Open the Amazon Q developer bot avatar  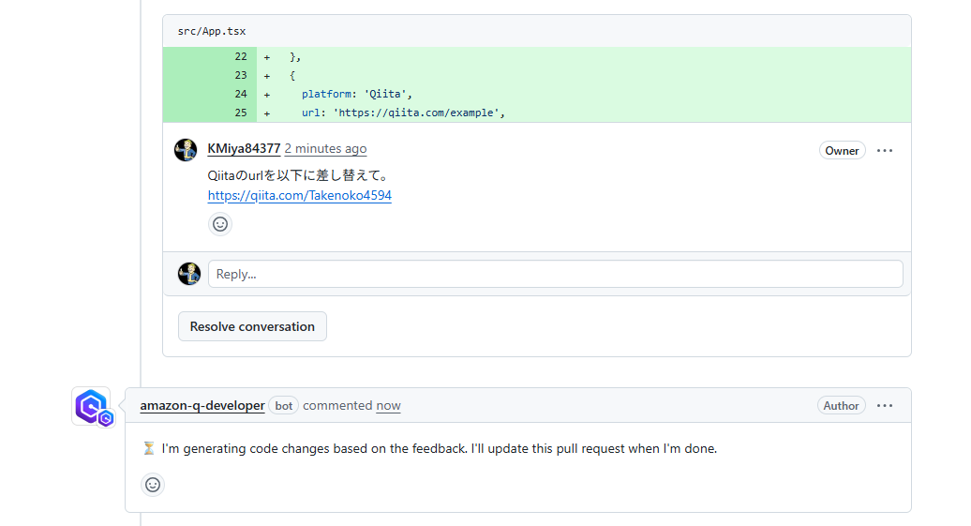tap(92, 407)
